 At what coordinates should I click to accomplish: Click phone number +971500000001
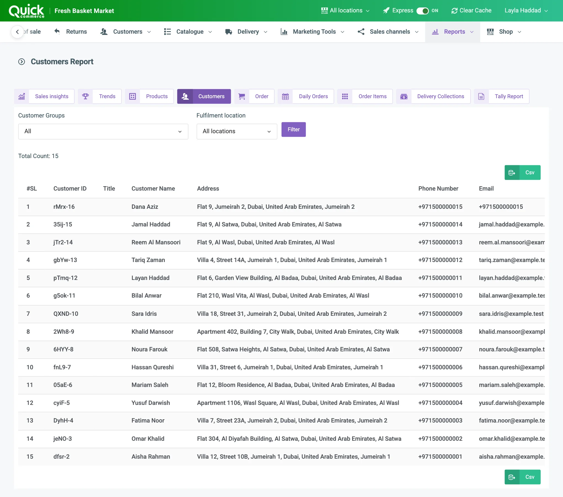[440, 457]
